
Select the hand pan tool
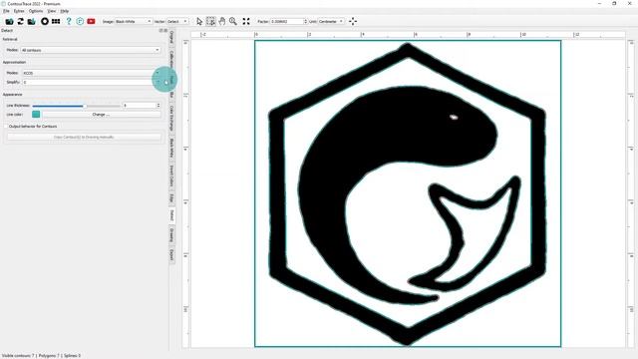(221, 21)
